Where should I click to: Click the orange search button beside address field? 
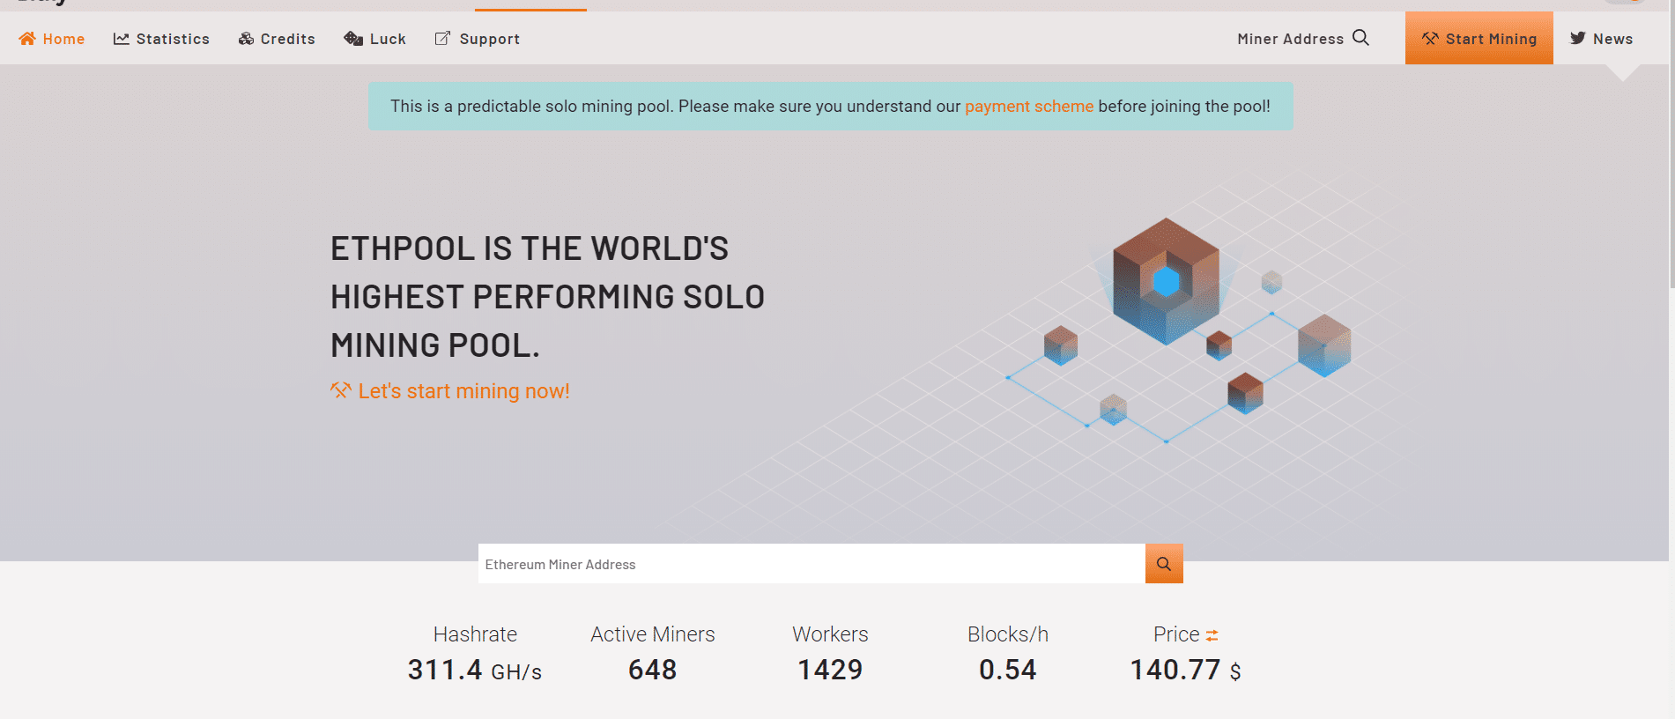(1164, 564)
